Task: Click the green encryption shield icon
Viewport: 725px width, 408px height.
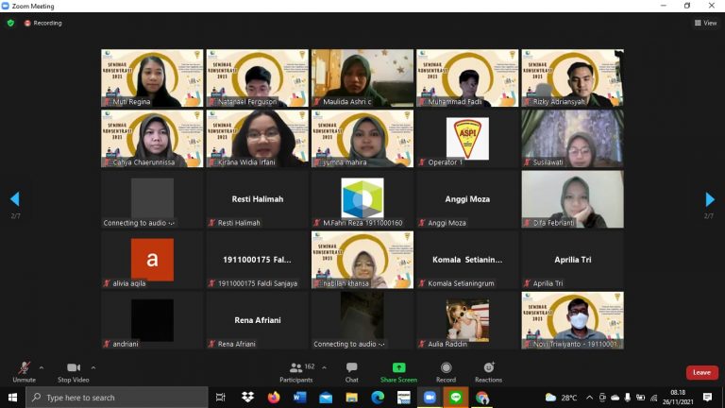Action: pyautogui.click(x=10, y=23)
